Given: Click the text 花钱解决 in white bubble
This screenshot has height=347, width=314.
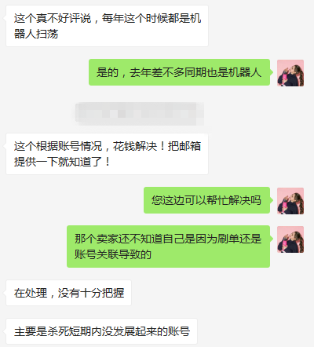Looking at the screenshot, I should point(135,146).
